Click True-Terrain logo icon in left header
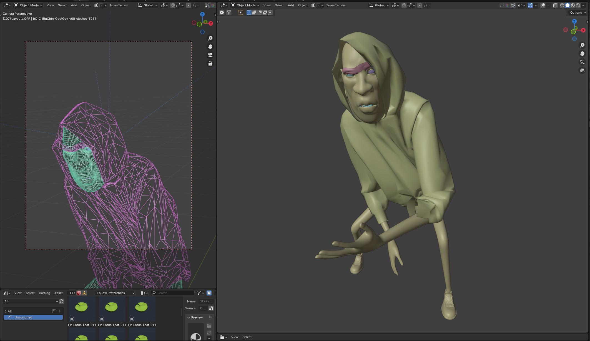The image size is (590, 341). point(96,5)
